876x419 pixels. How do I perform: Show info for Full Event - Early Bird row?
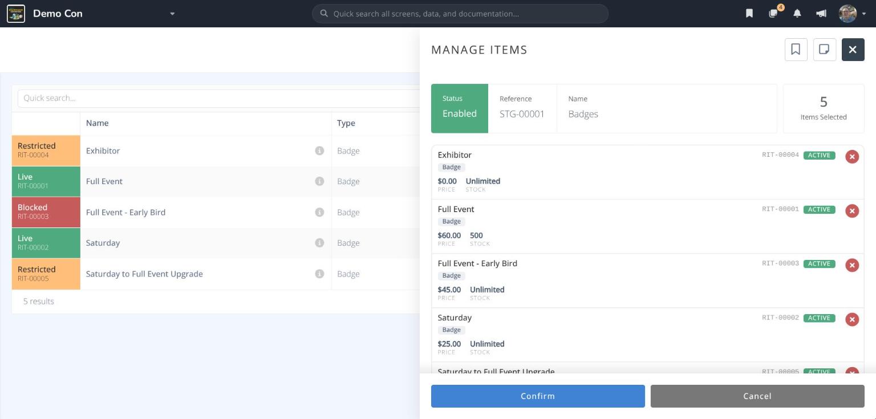319,212
